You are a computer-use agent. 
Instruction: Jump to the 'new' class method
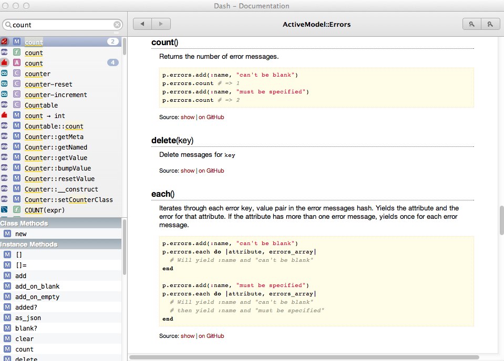pyautogui.click(x=21, y=233)
